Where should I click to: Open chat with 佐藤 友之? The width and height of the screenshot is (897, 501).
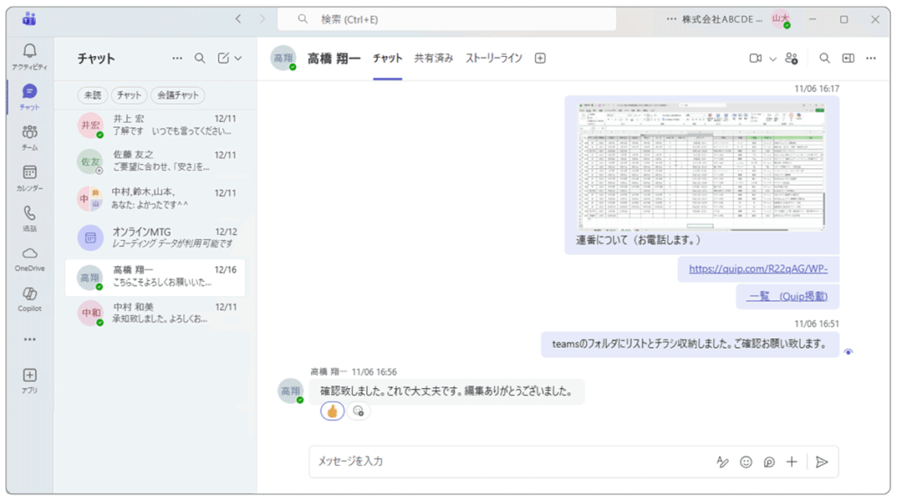[x=155, y=161]
